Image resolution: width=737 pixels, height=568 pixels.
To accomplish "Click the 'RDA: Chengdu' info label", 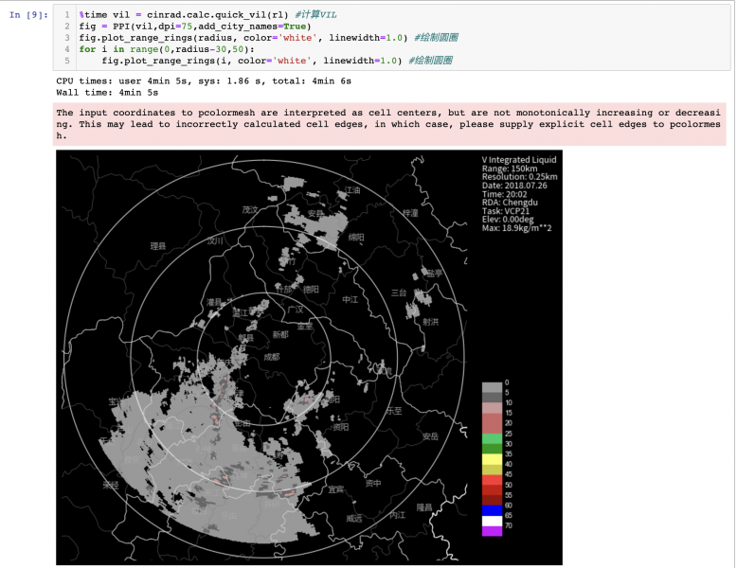I will pos(512,202).
